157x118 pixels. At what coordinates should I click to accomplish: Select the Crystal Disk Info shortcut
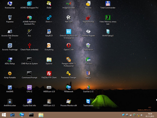click(29, 101)
